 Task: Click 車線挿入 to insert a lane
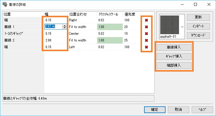(174, 47)
